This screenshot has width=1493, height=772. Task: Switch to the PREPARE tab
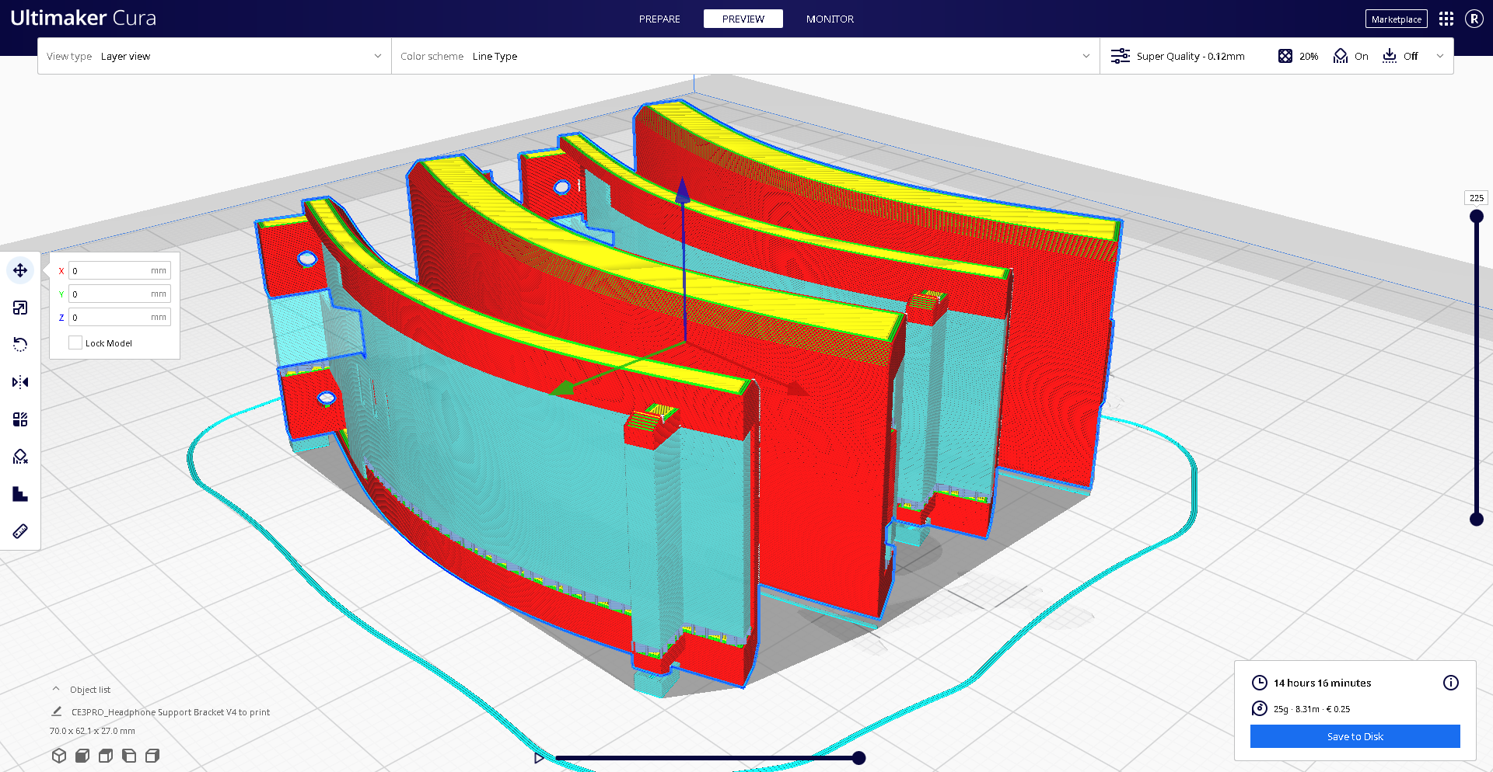point(659,19)
